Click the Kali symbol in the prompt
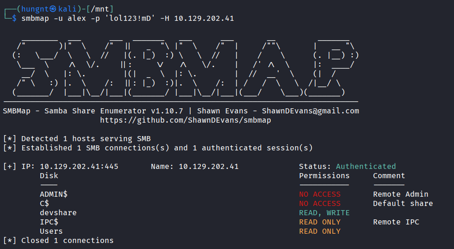The width and height of the screenshot is (454, 249). point(53,9)
